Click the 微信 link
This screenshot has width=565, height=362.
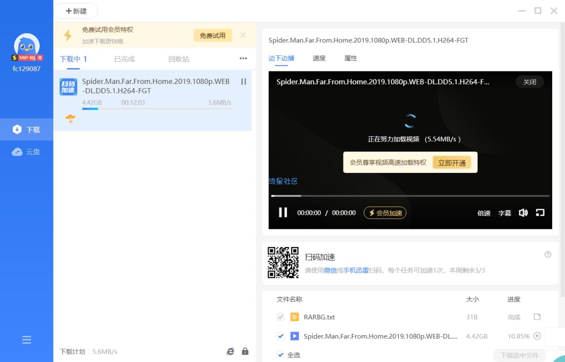330,270
